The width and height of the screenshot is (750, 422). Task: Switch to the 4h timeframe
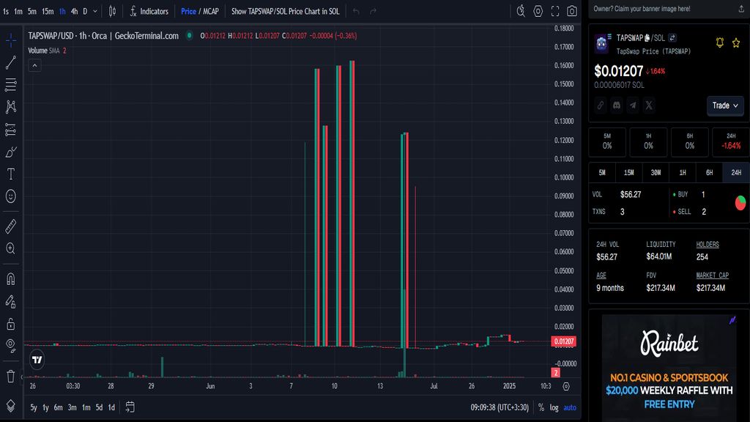coord(74,11)
